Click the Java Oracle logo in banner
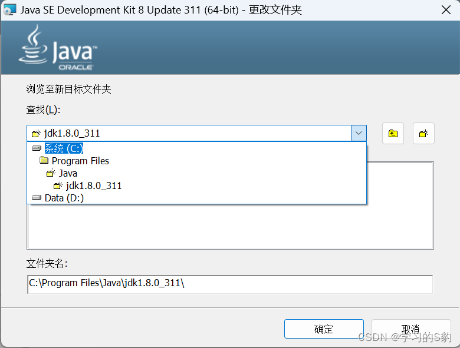460x348 pixels. pos(58,47)
